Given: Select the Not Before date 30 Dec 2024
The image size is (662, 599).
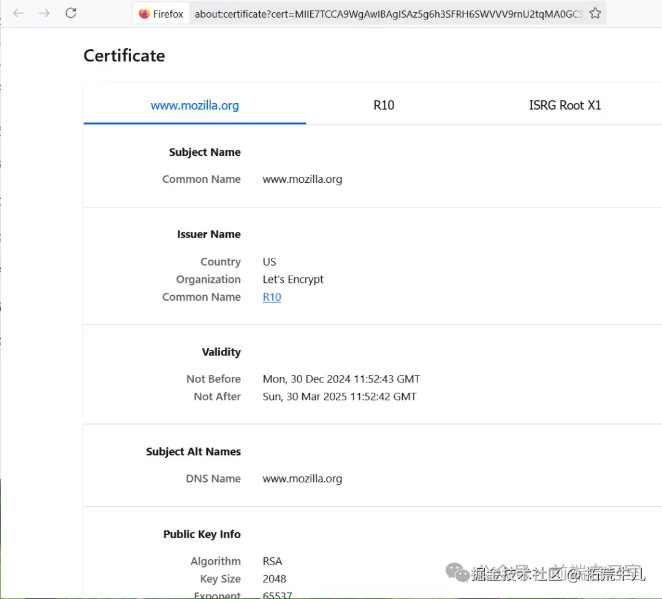Looking at the screenshot, I should [341, 379].
